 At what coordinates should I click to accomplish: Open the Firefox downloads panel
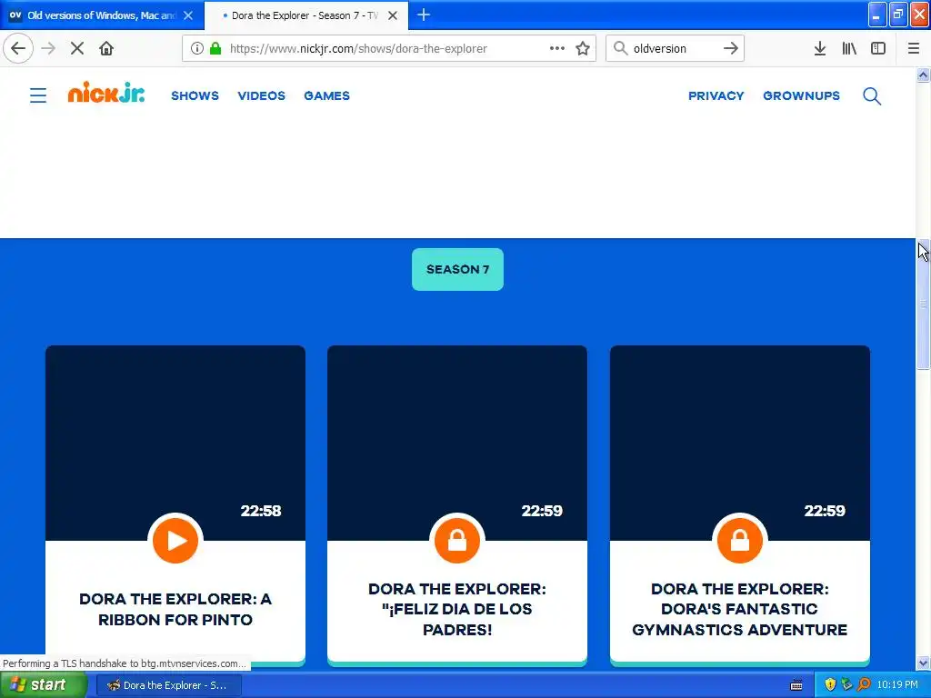coord(820,48)
